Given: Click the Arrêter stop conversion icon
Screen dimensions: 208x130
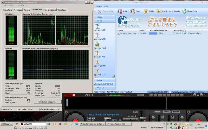Looking at the screenshot, I should (x=120, y=11).
